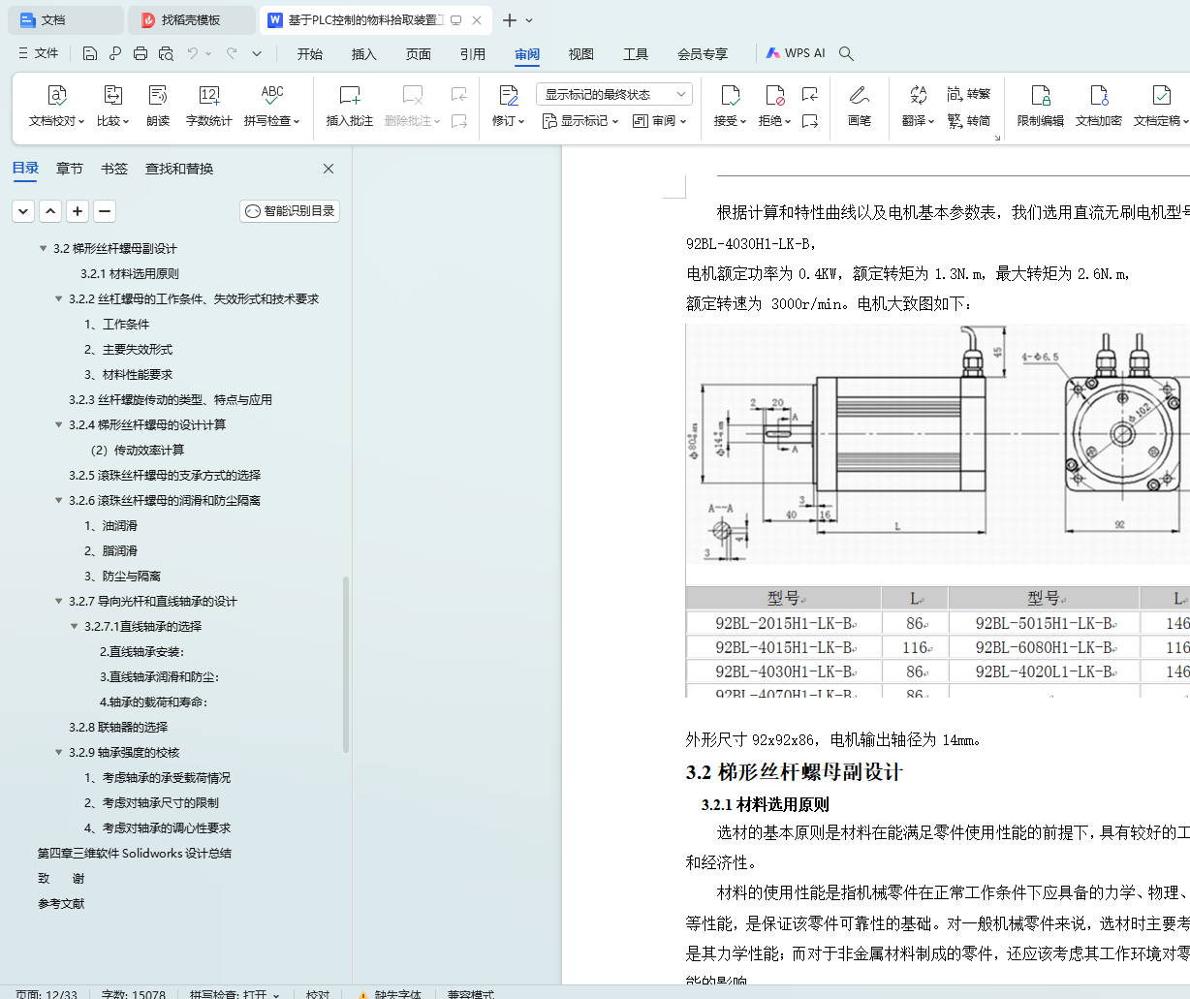Collapse the 3.2.7 导向光杆和直线轴承的设计 node

click(59, 602)
